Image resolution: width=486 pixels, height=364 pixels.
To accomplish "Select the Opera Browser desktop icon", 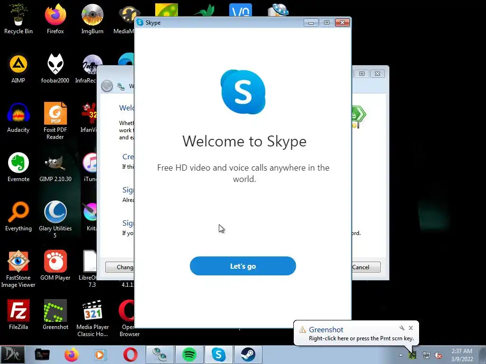I will pos(127,318).
